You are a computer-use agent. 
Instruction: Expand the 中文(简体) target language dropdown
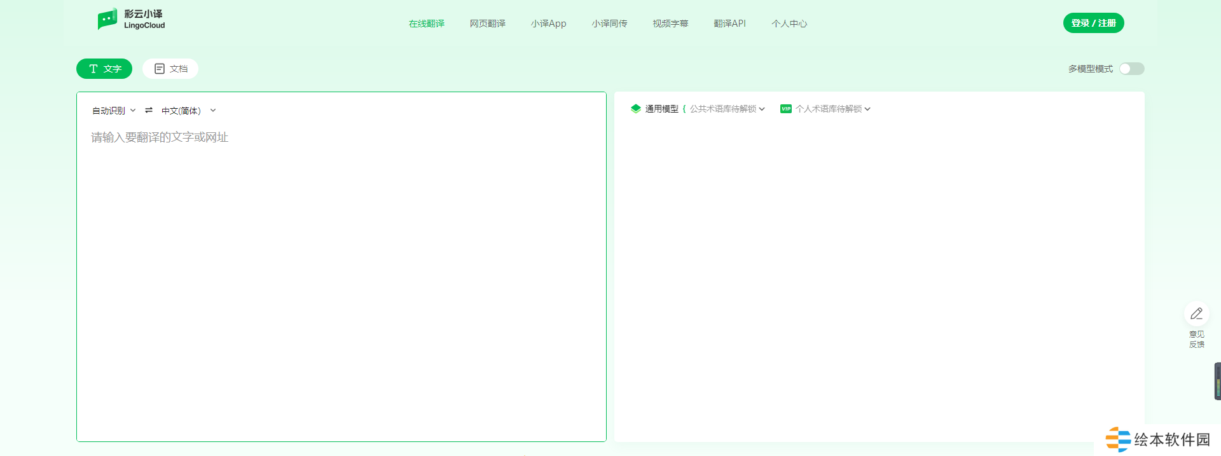(188, 111)
